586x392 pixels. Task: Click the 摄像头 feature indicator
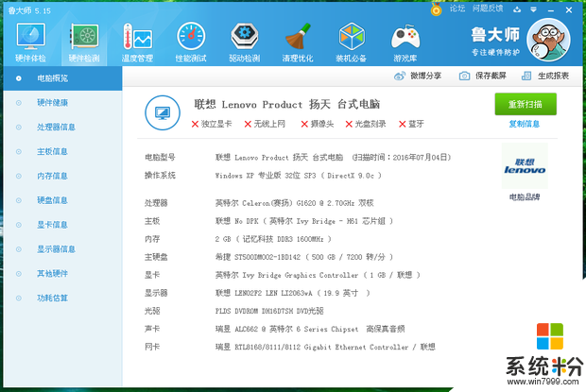(318, 124)
